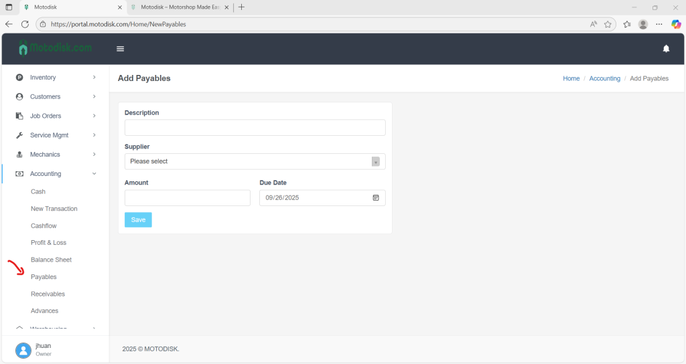The width and height of the screenshot is (686, 364).
Task: Open the Copilot icon in browser toolbar
Action: tap(676, 24)
